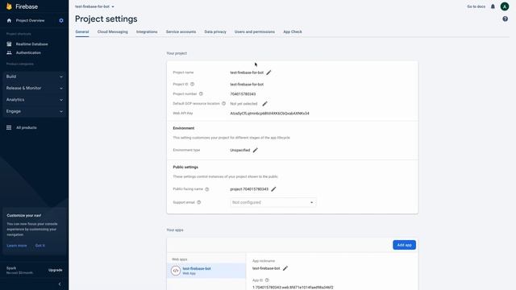The height and width of the screenshot is (290, 516).
Task: Collapse the sidebar with the chevron
Action: click(60, 284)
